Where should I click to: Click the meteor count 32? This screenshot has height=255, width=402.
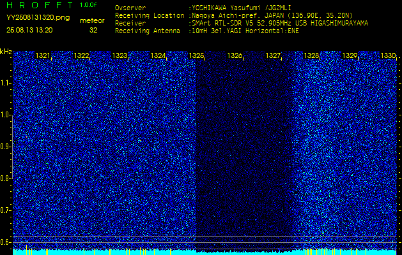click(93, 30)
